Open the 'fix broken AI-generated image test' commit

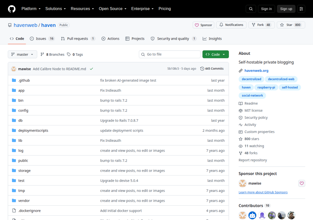(x=128, y=80)
